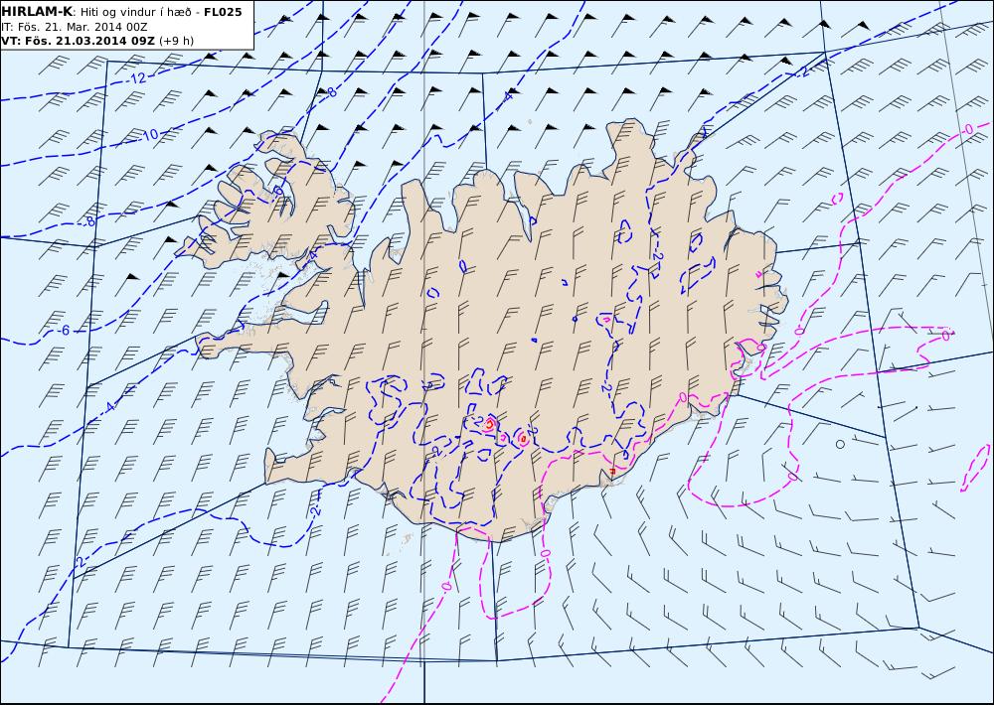Image resolution: width=994 pixels, height=705 pixels.
Task: Click the -10 isotherm label
Action: click(149, 135)
